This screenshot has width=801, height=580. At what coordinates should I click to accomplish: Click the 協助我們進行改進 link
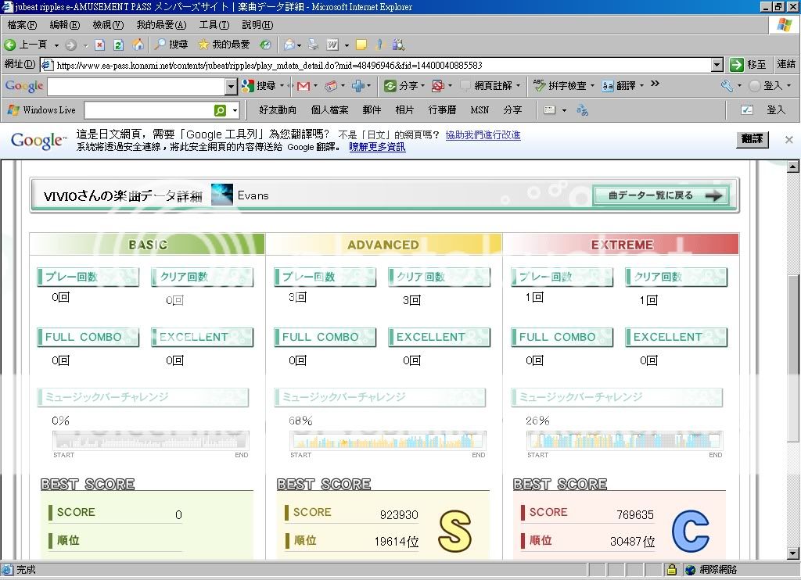coord(483,135)
